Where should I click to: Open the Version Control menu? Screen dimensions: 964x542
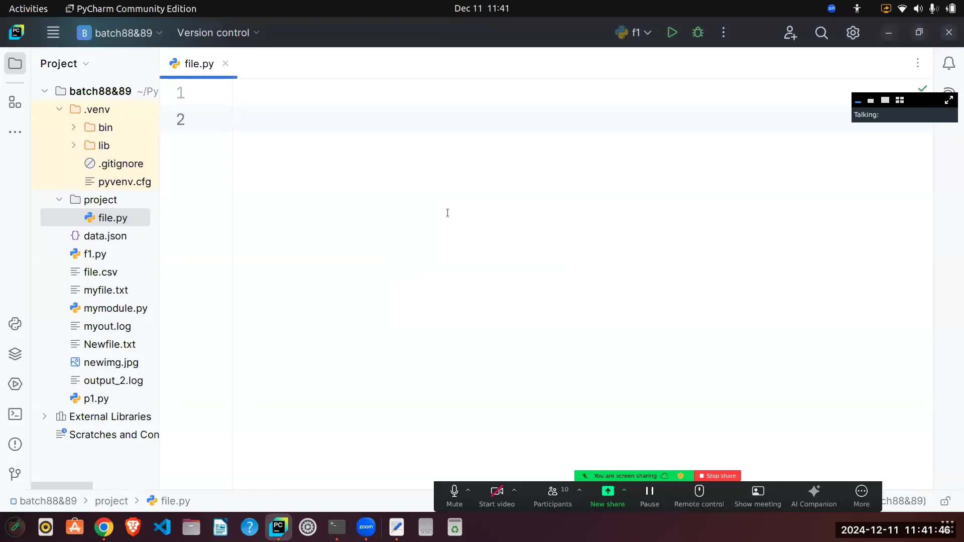click(218, 33)
